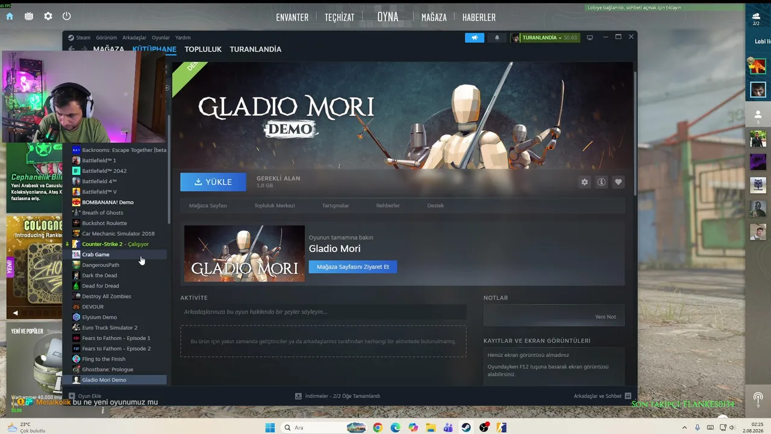Open the Steam downloads icon at bottom
Screen dimensions: 771x434
[x=298, y=396]
